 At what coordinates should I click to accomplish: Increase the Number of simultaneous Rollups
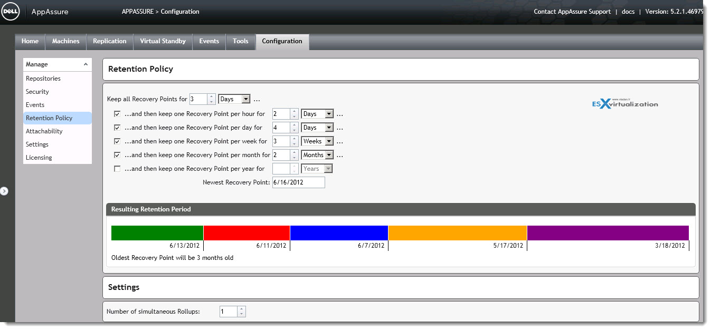[x=241, y=309]
